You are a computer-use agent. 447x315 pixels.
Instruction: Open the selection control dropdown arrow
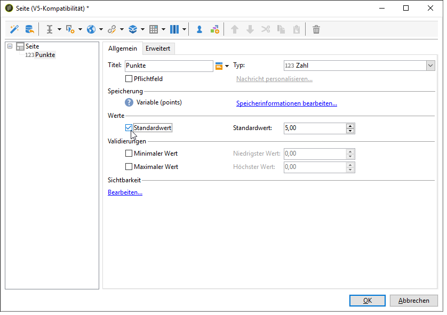coord(80,29)
